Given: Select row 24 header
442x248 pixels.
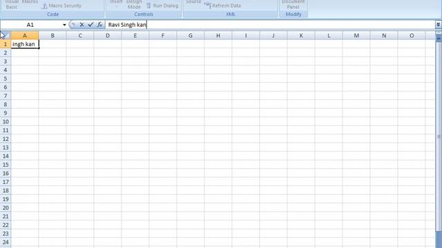Looking at the screenshot, I should tap(6, 242).
